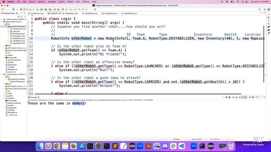Open the Project menu
Viewport: 271px width, 152px height.
(x=70, y=2)
